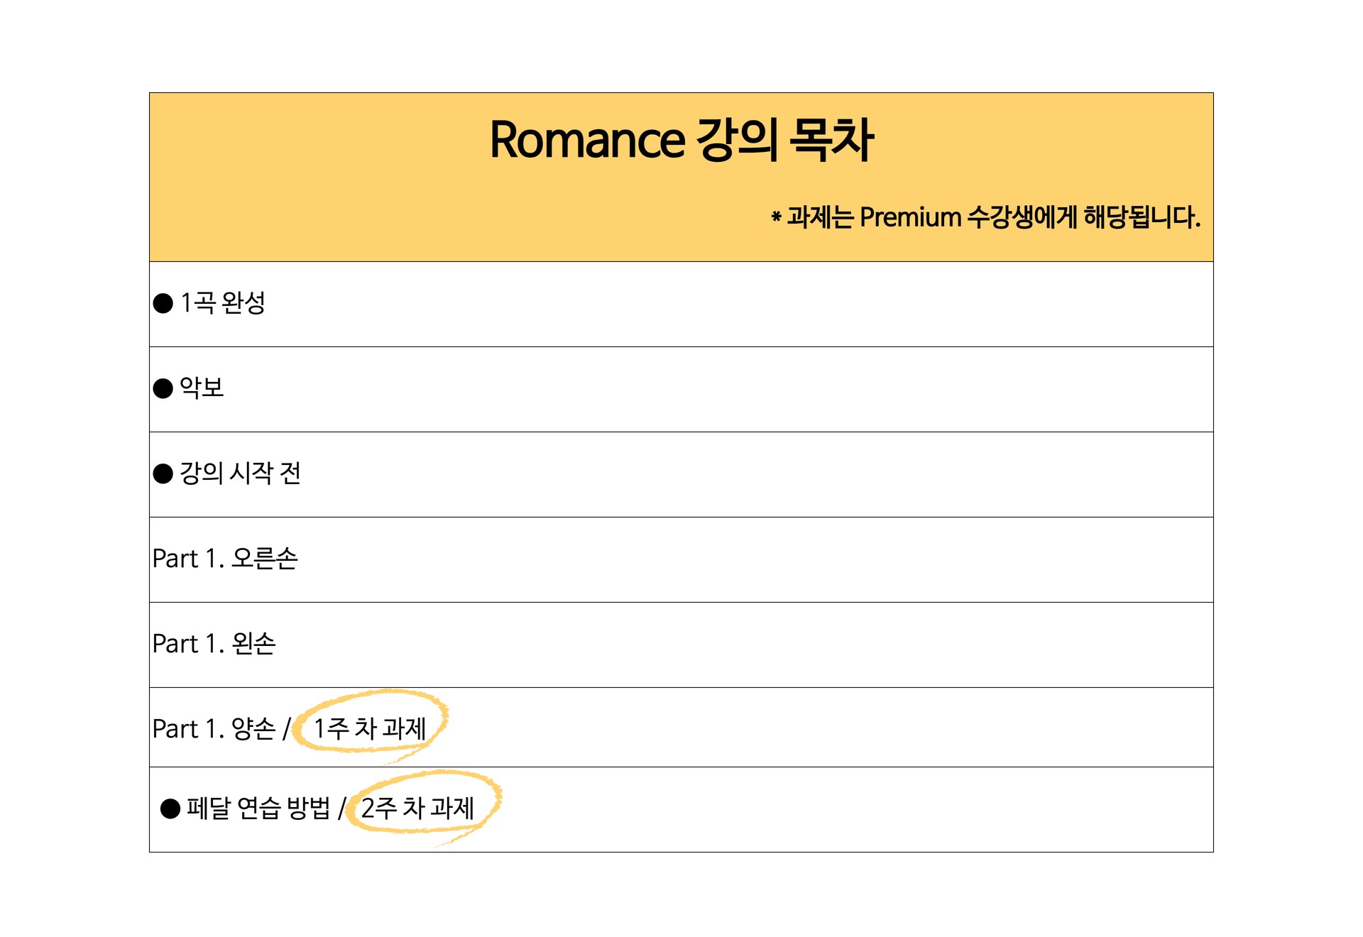This screenshot has width=1363, height=937.
Task: Click the bullet before 페달 연습 방법
Action: (x=170, y=809)
